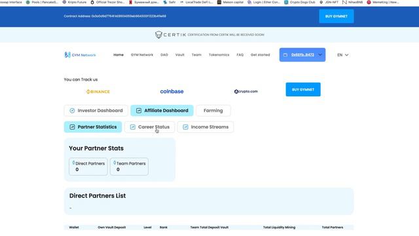Open the EN language dropdown
The width and height of the screenshot is (419, 236).
342,55
